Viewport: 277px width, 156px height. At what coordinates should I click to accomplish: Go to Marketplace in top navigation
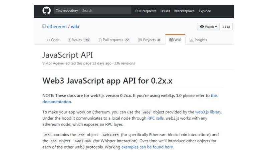[x=184, y=11]
